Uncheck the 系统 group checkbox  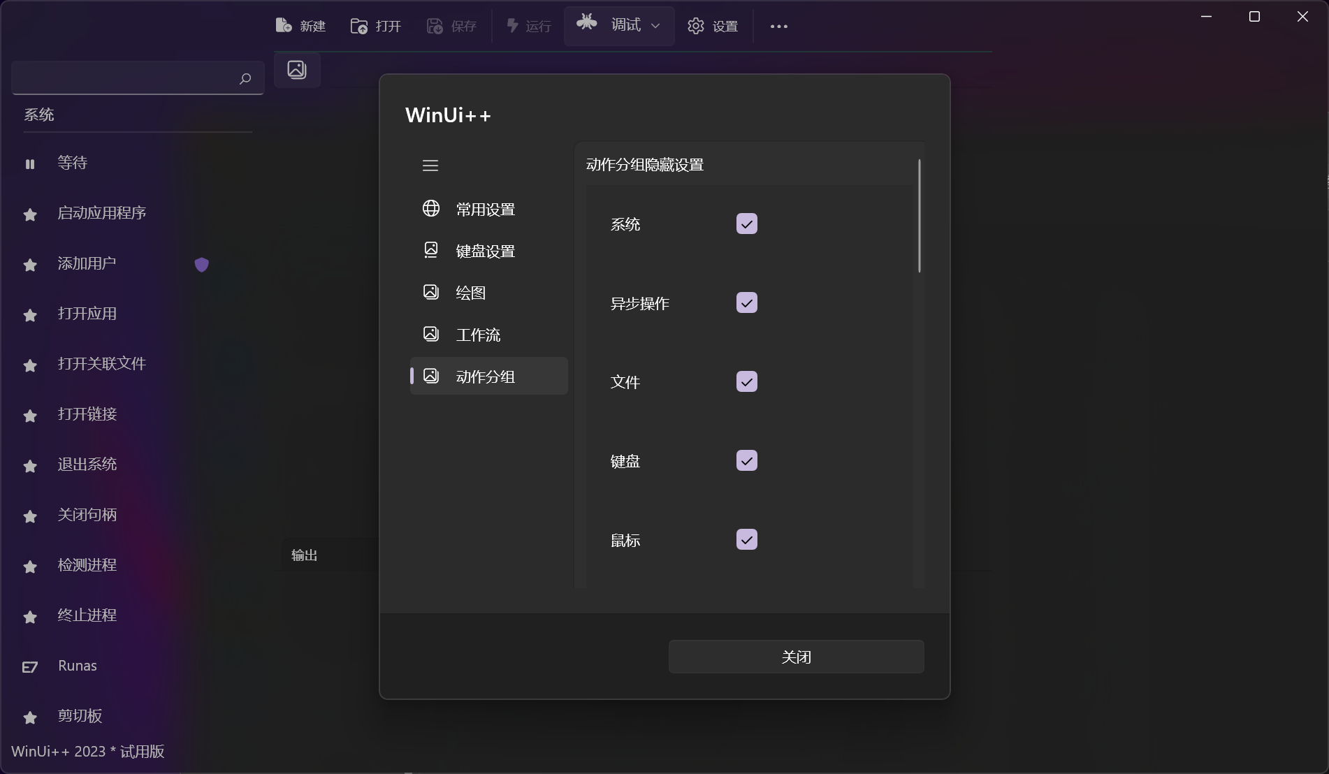[x=746, y=224]
